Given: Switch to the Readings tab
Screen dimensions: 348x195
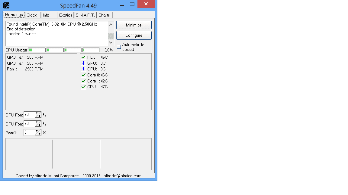Looking at the screenshot, I should tap(14, 14).
